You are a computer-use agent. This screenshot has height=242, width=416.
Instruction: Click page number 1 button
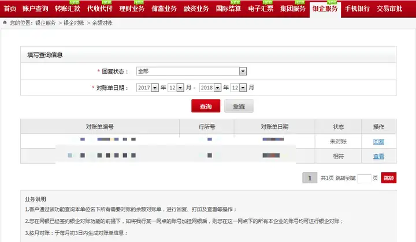click(310, 177)
